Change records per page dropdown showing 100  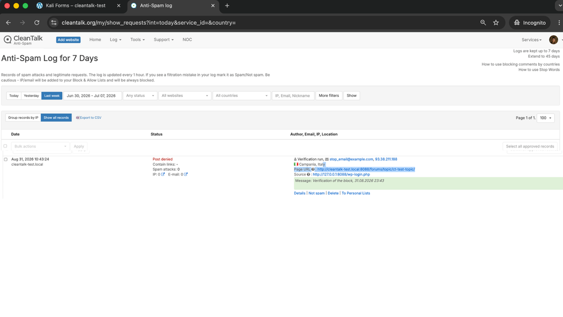click(545, 118)
